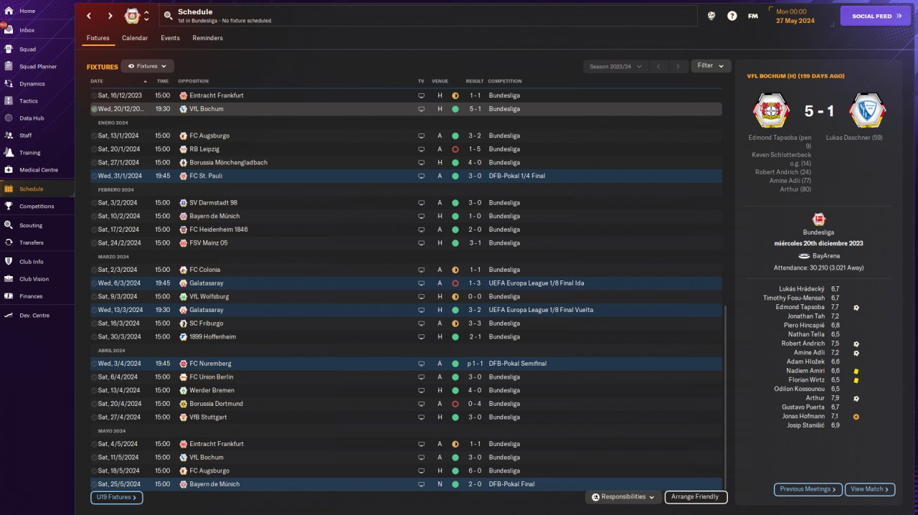This screenshot has width=918, height=515.
Task: Open the Training sidebar icon
Action: pos(9,152)
